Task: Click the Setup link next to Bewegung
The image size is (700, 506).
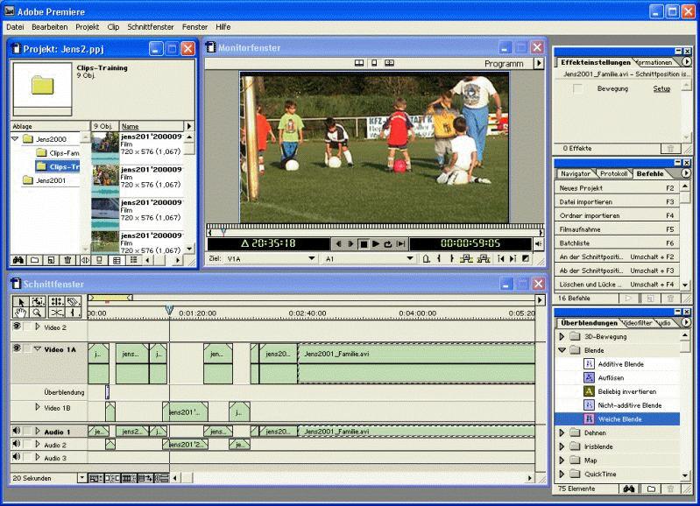Action: click(x=661, y=88)
